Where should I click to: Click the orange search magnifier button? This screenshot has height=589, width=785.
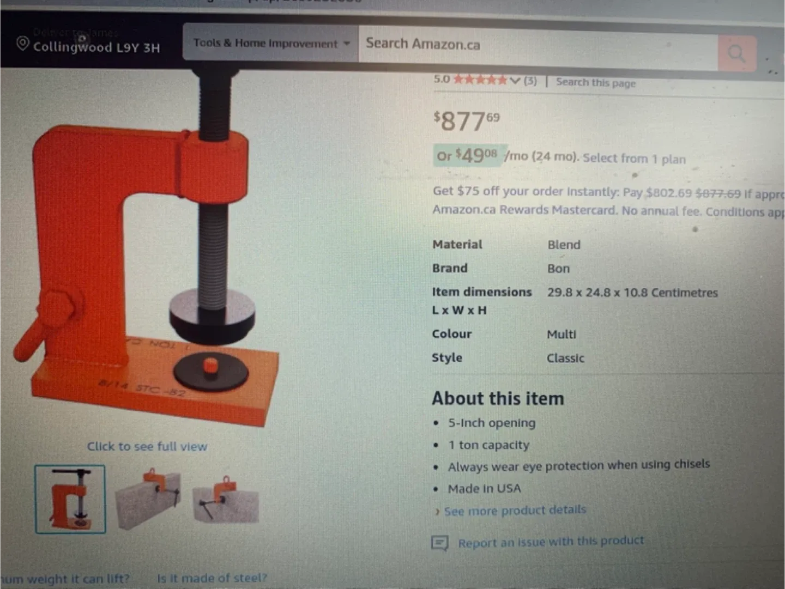737,53
